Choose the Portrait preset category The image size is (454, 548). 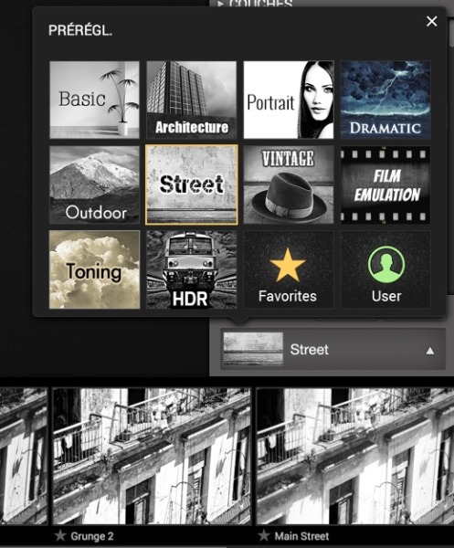[289, 100]
